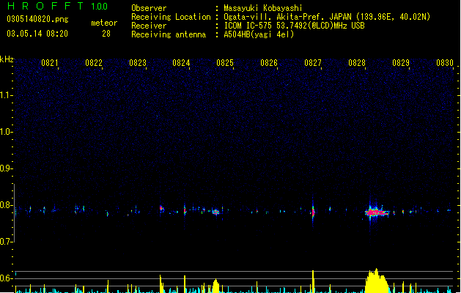Click the strong meteor echo after 0828
The width and height of the screenshot is (461, 293).
(x=377, y=212)
